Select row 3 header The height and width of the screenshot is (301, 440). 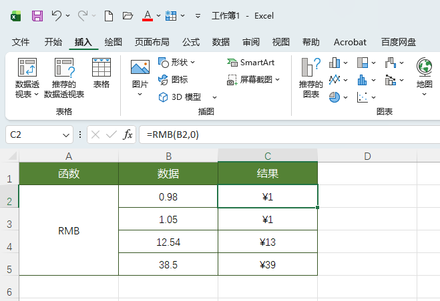pyautogui.click(x=9, y=219)
